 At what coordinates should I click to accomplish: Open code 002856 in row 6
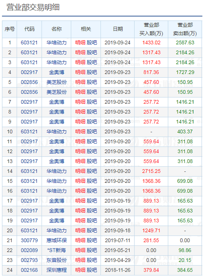[29, 92]
